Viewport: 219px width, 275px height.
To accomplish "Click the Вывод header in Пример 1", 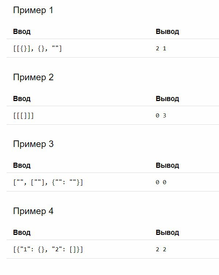I will pyautogui.click(x=167, y=32).
